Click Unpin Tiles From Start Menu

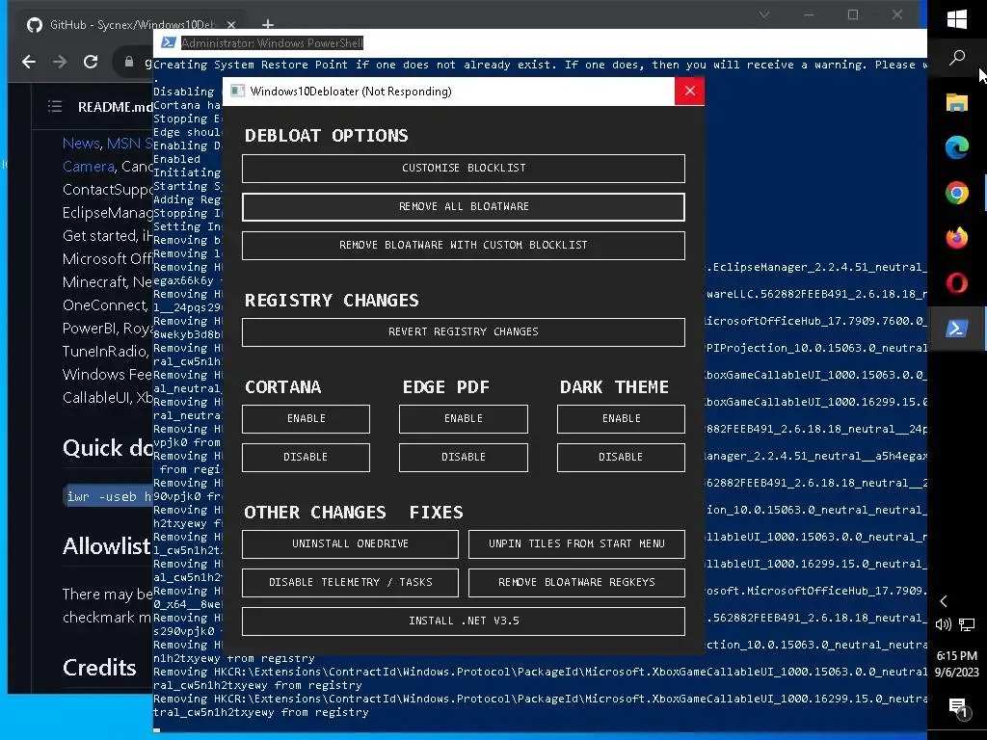tap(576, 543)
